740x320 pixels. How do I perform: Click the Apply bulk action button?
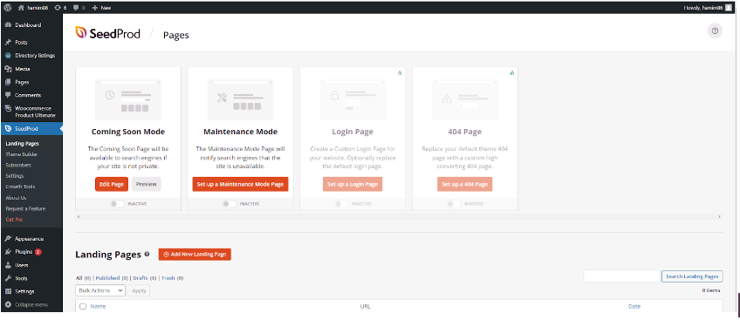point(139,290)
